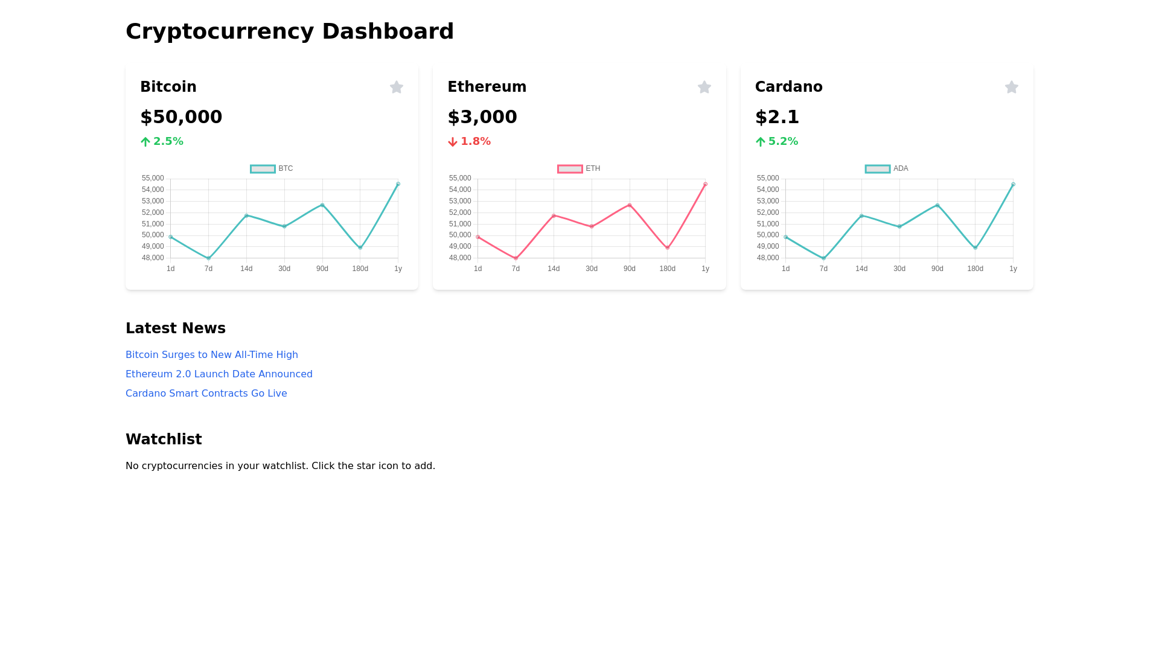Click the 48,000 axis label on ETH chart

click(x=460, y=258)
